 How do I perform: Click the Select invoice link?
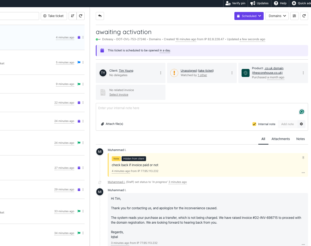coord(119,95)
